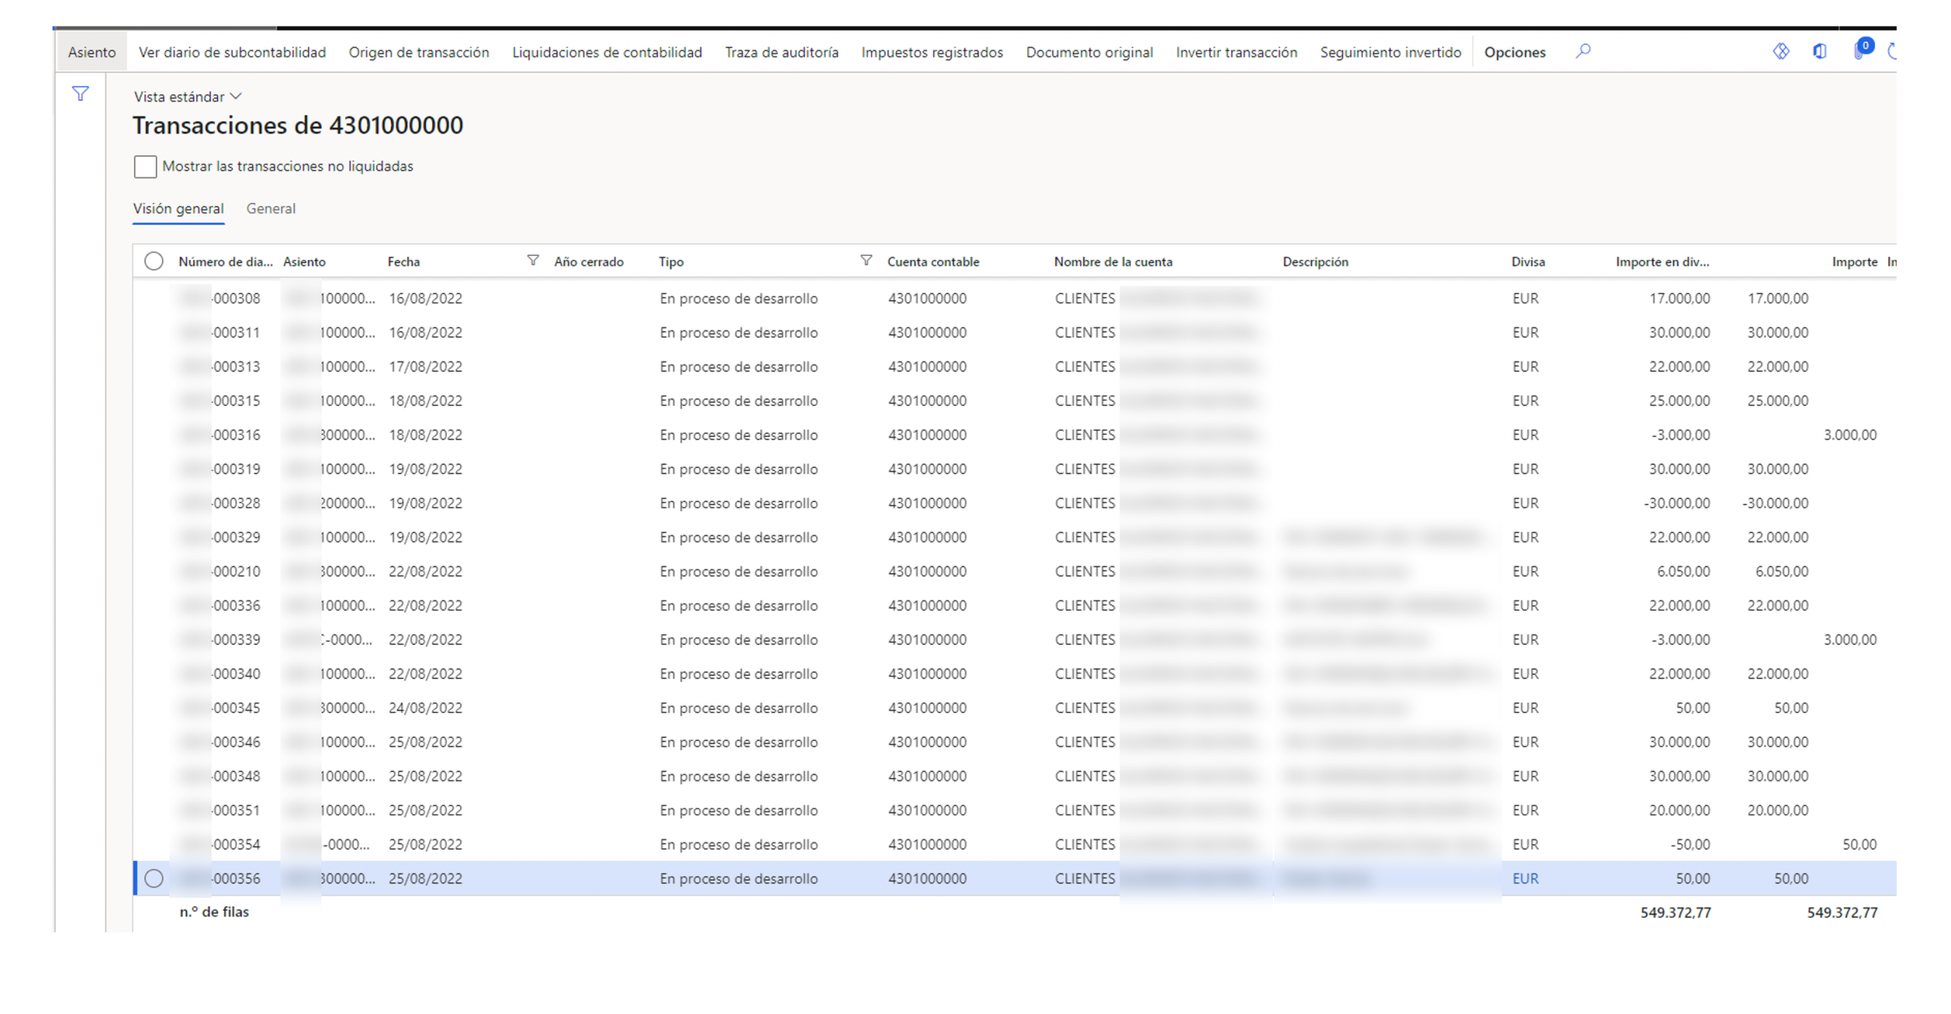Click EUR currency link in row 000356
Image resolution: width=1951 pixels, height=1014 pixels.
pyautogui.click(x=1525, y=878)
